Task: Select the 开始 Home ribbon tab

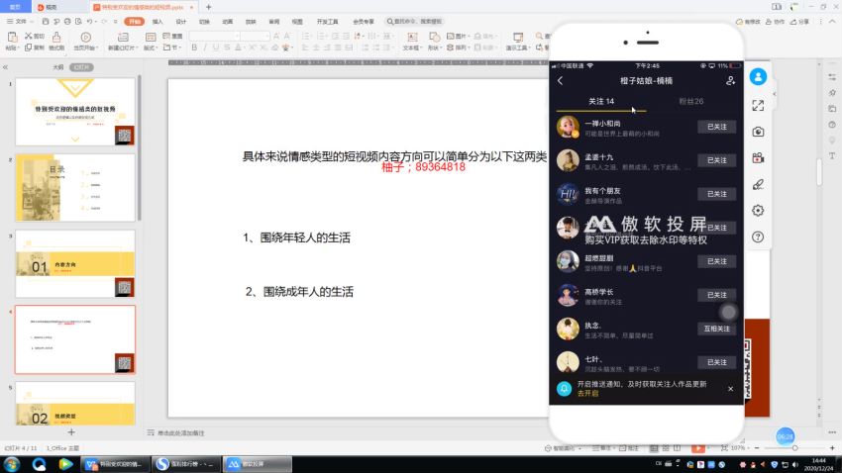Action: pyautogui.click(x=135, y=22)
